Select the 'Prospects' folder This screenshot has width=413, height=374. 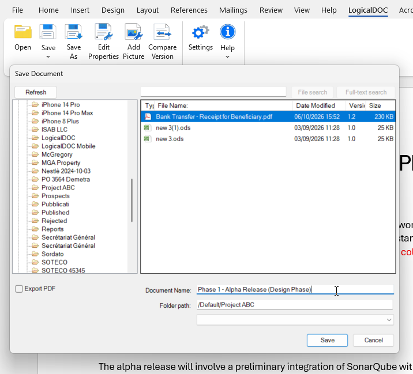click(x=55, y=196)
